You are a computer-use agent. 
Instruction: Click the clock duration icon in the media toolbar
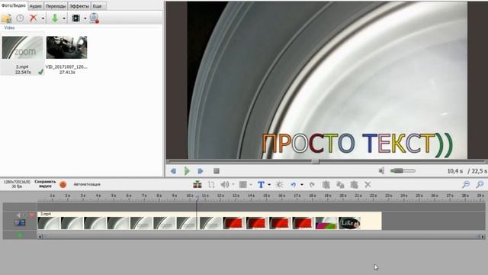coord(20,18)
